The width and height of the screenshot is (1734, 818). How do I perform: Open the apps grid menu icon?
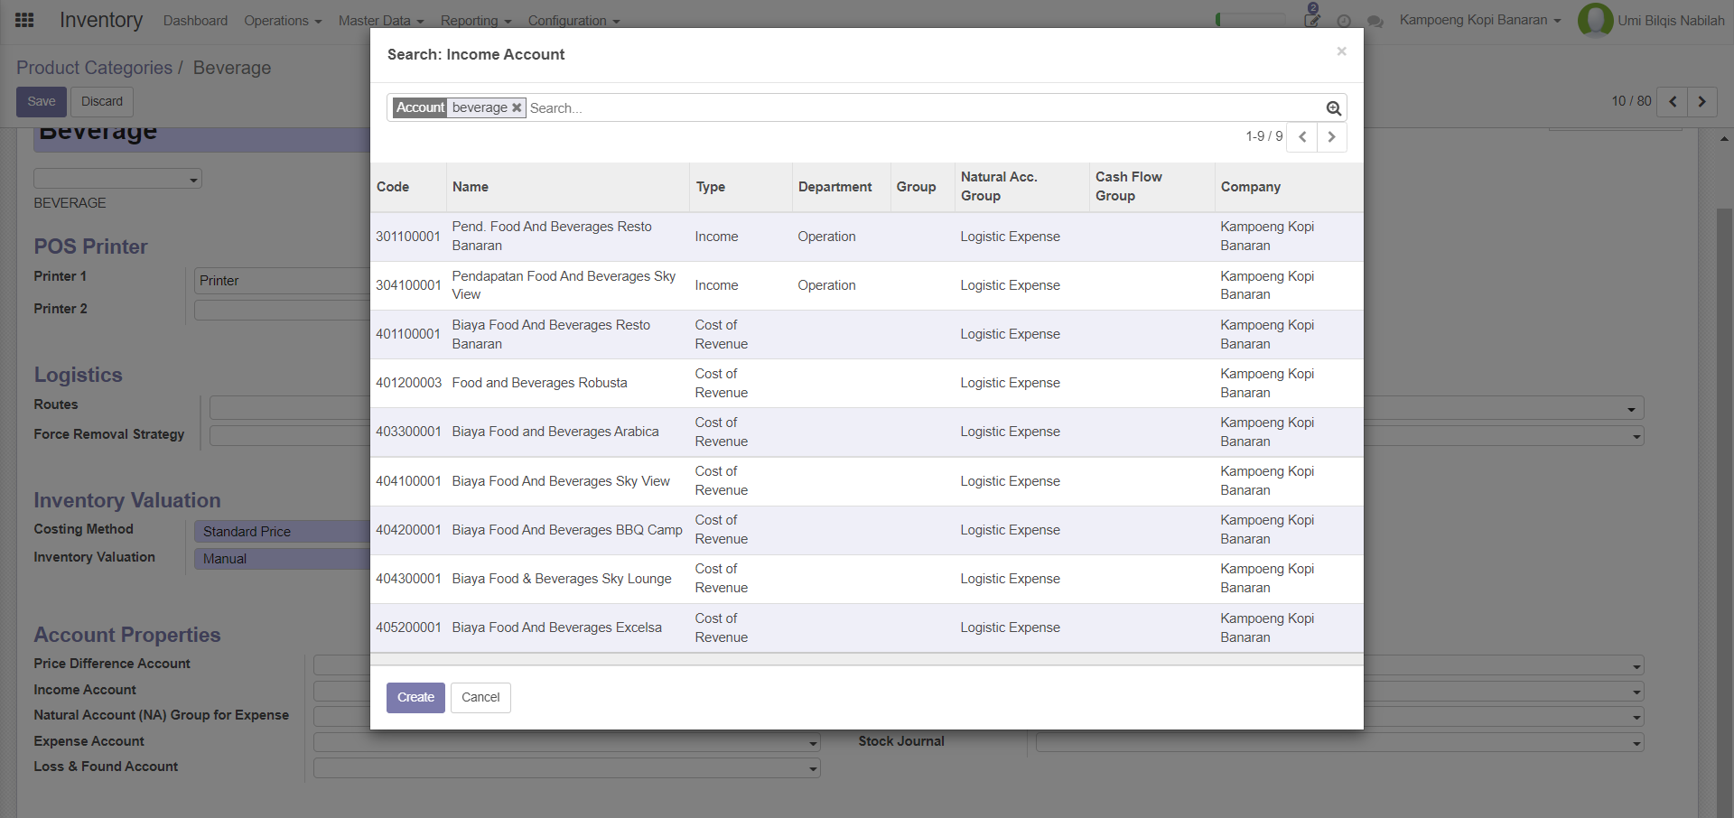(24, 20)
